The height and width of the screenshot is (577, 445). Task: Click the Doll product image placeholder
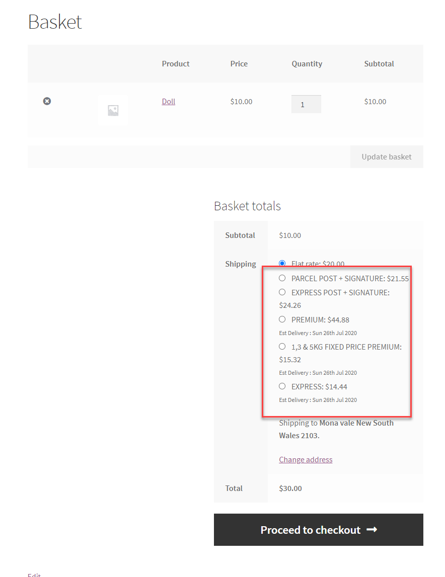coord(113,110)
